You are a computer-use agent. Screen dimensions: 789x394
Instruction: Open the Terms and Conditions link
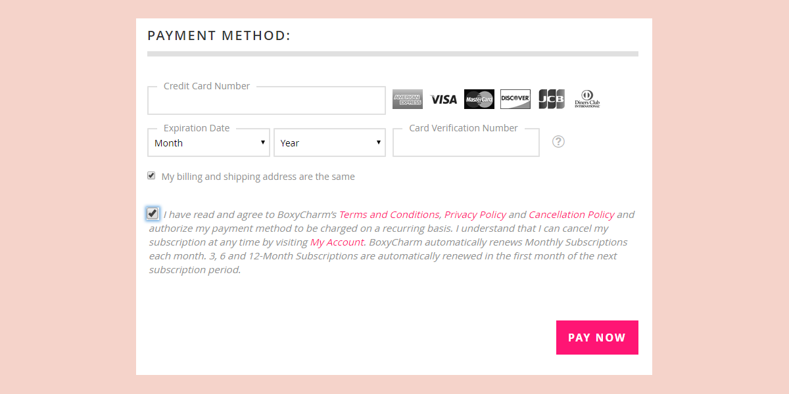389,215
